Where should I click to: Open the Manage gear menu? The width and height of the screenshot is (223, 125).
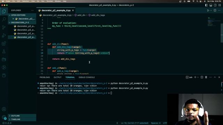pyautogui.click(x=4, y=117)
